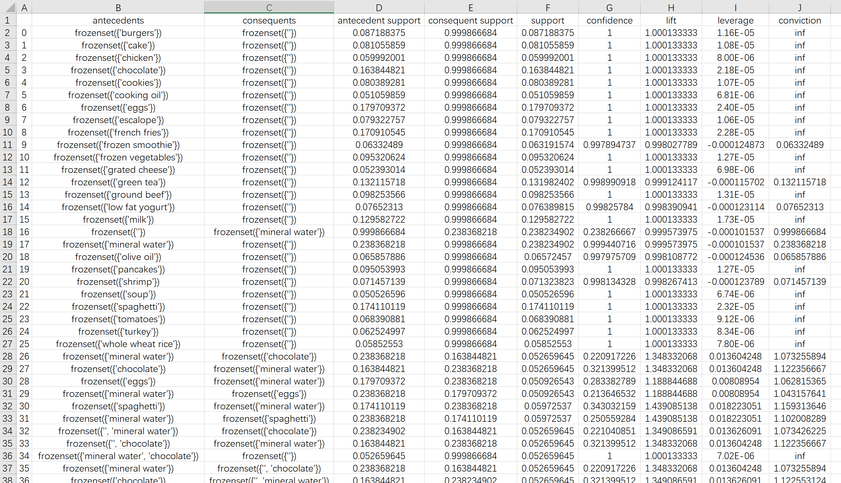Click the consequent cell frozenset({'spaghetti'}) in row 33
841x483 pixels.
[x=269, y=418]
